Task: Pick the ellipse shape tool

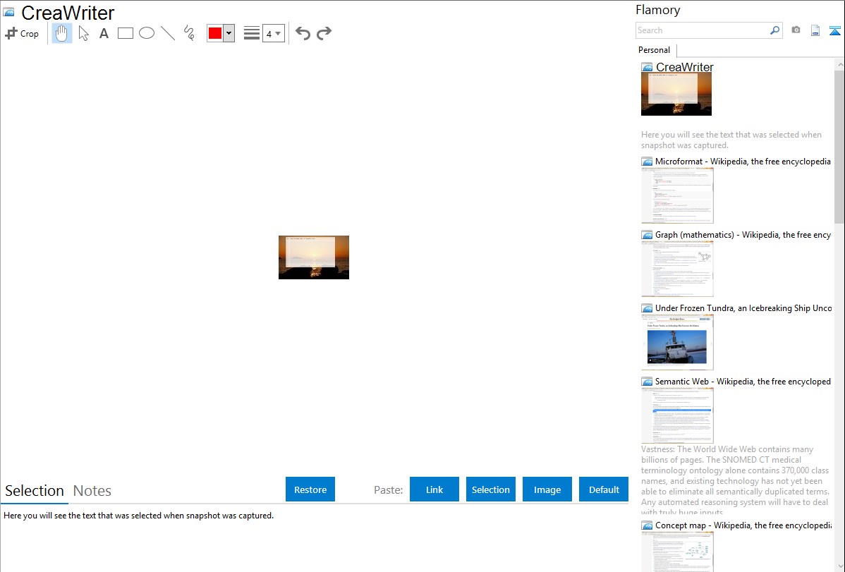Action: (x=147, y=33)
